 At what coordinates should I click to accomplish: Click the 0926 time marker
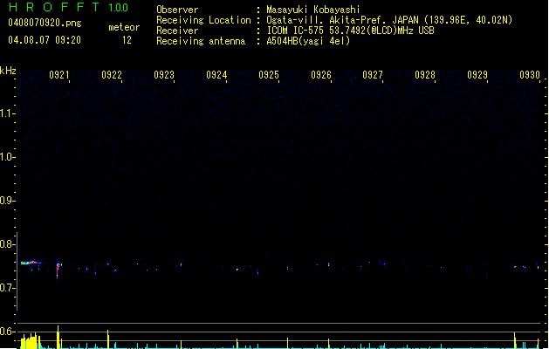(320, 75)
